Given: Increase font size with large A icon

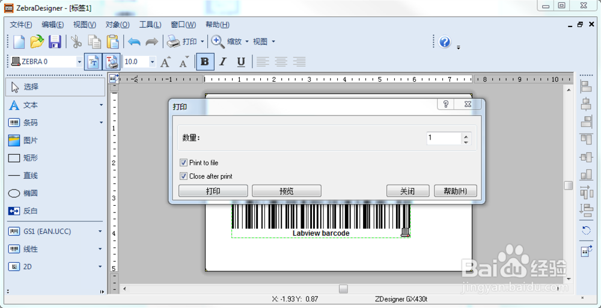Looking at the screenshot, I should point(166,61).
